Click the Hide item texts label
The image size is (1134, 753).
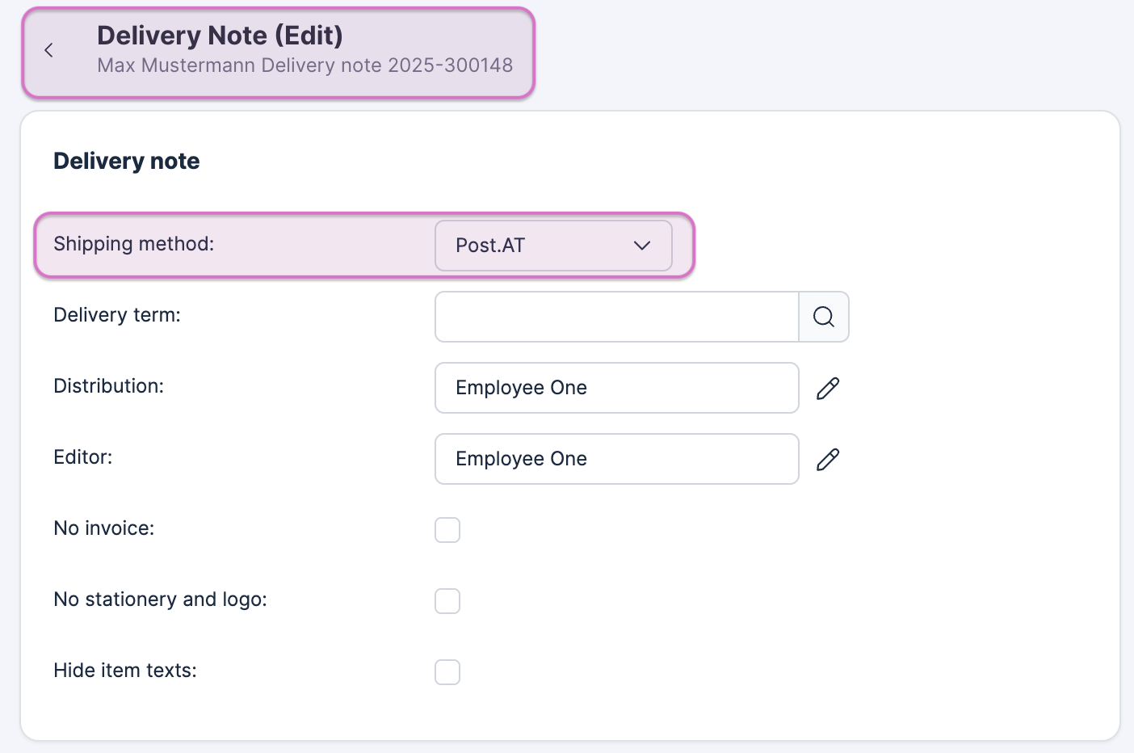(x=125, y=671)
